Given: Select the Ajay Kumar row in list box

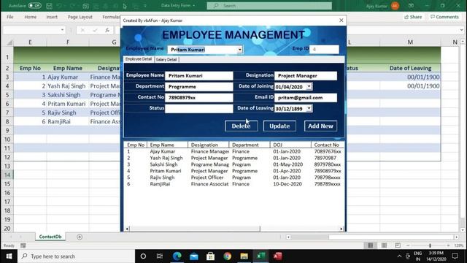Looking at the screenshot, I should pyautogui.click(x=233, y=151).
